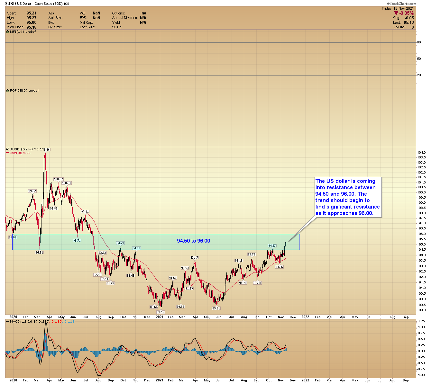Click the 94.61 price low label
431x383 pixels.
pos(39,253)
